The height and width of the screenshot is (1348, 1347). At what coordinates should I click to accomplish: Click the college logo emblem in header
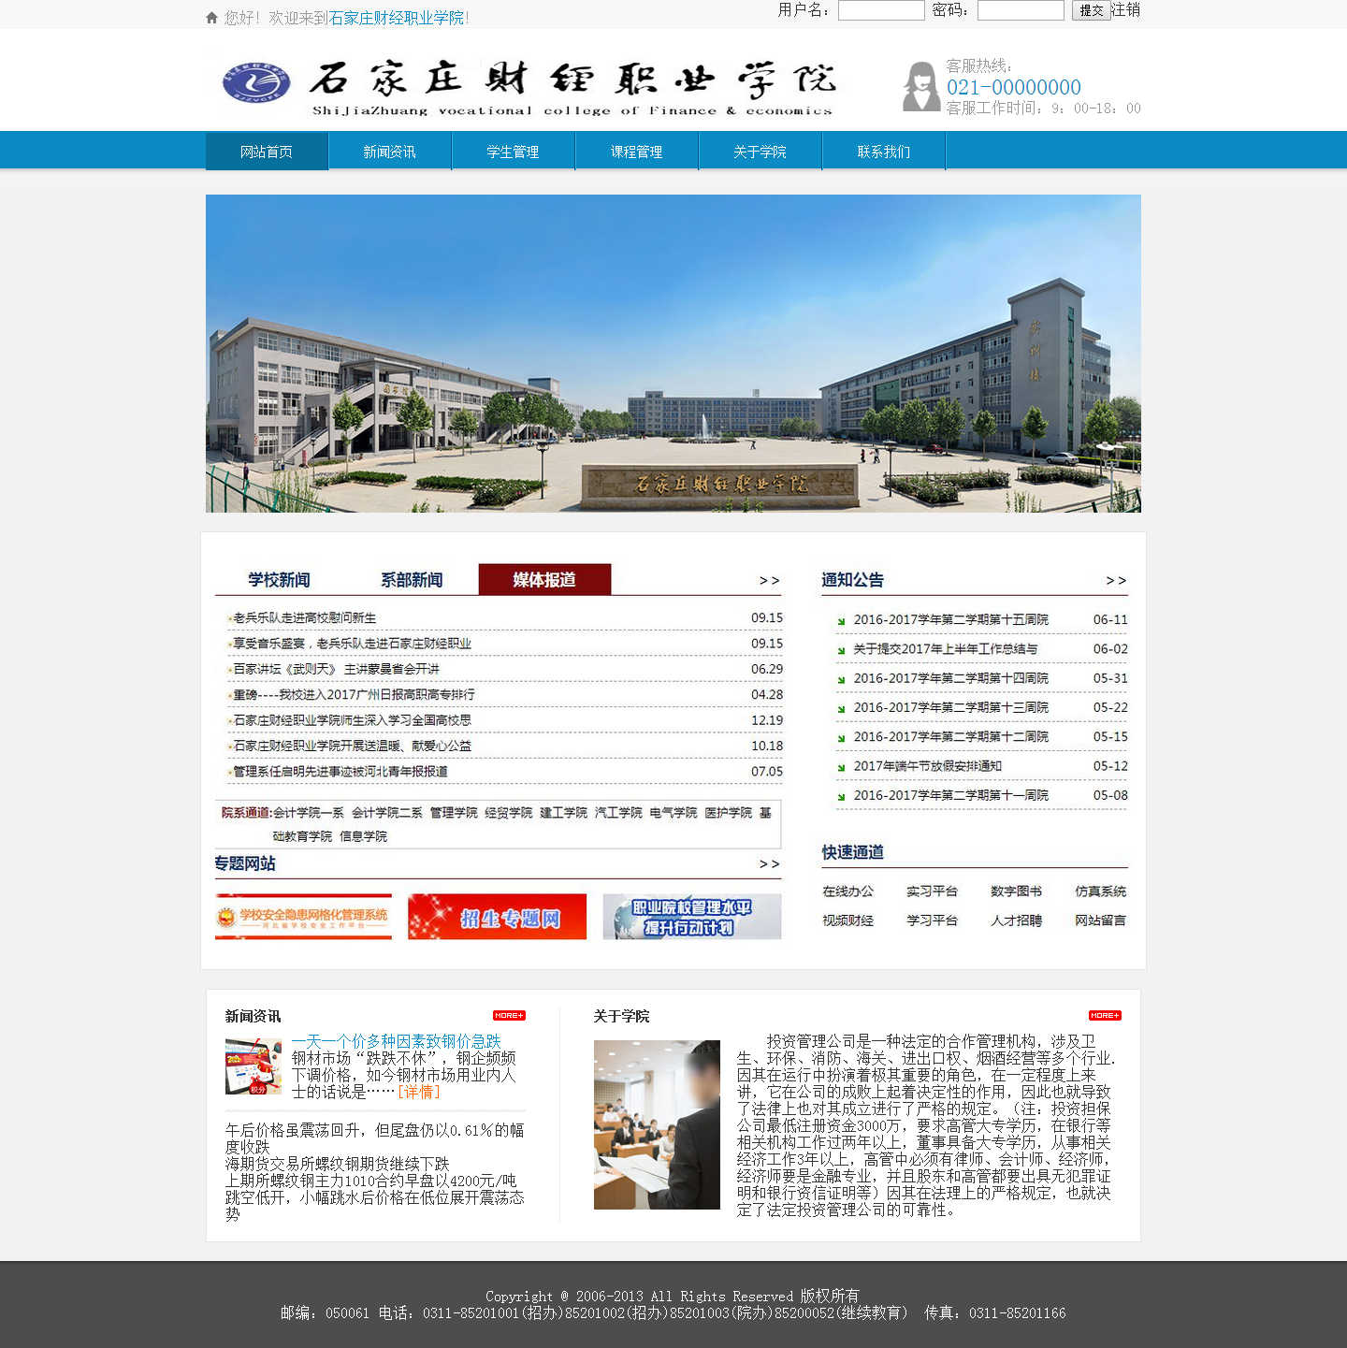(x=255, y=83)
